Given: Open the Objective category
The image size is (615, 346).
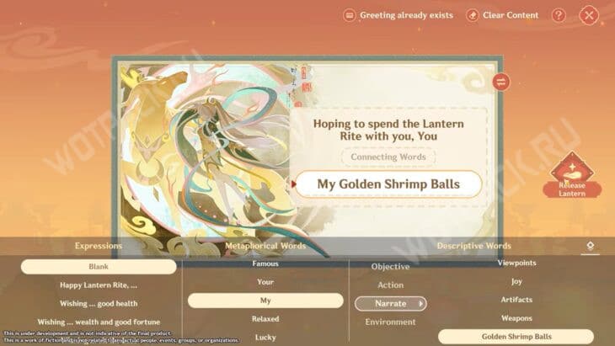Looking at the screenshot, I should coord(390,267).
